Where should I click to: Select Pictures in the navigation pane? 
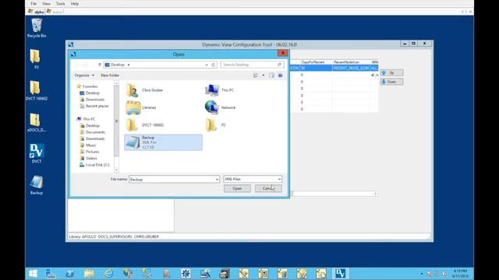tap(90, 152)
